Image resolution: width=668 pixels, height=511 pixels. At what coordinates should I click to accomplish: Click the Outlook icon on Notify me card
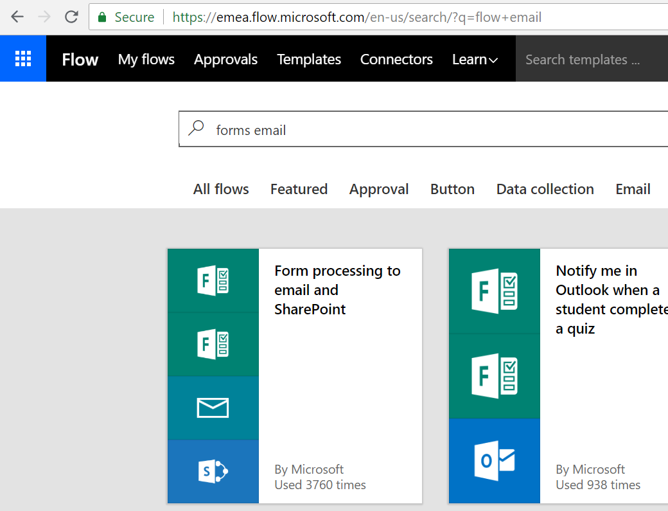495,461
